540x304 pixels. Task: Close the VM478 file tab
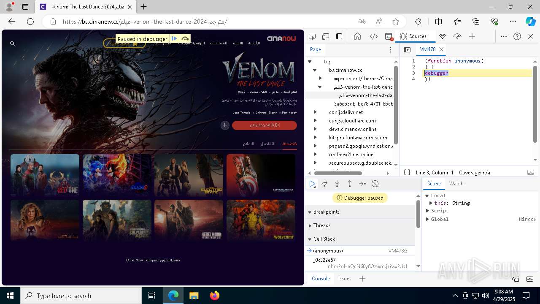click(x=441, y=49)
